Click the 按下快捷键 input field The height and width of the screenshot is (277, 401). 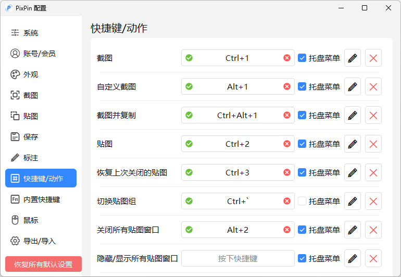point(237,258)
